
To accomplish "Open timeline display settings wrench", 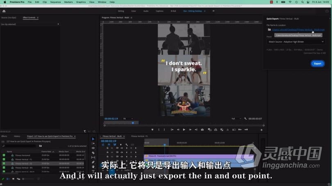I will [x=127, y=145].
